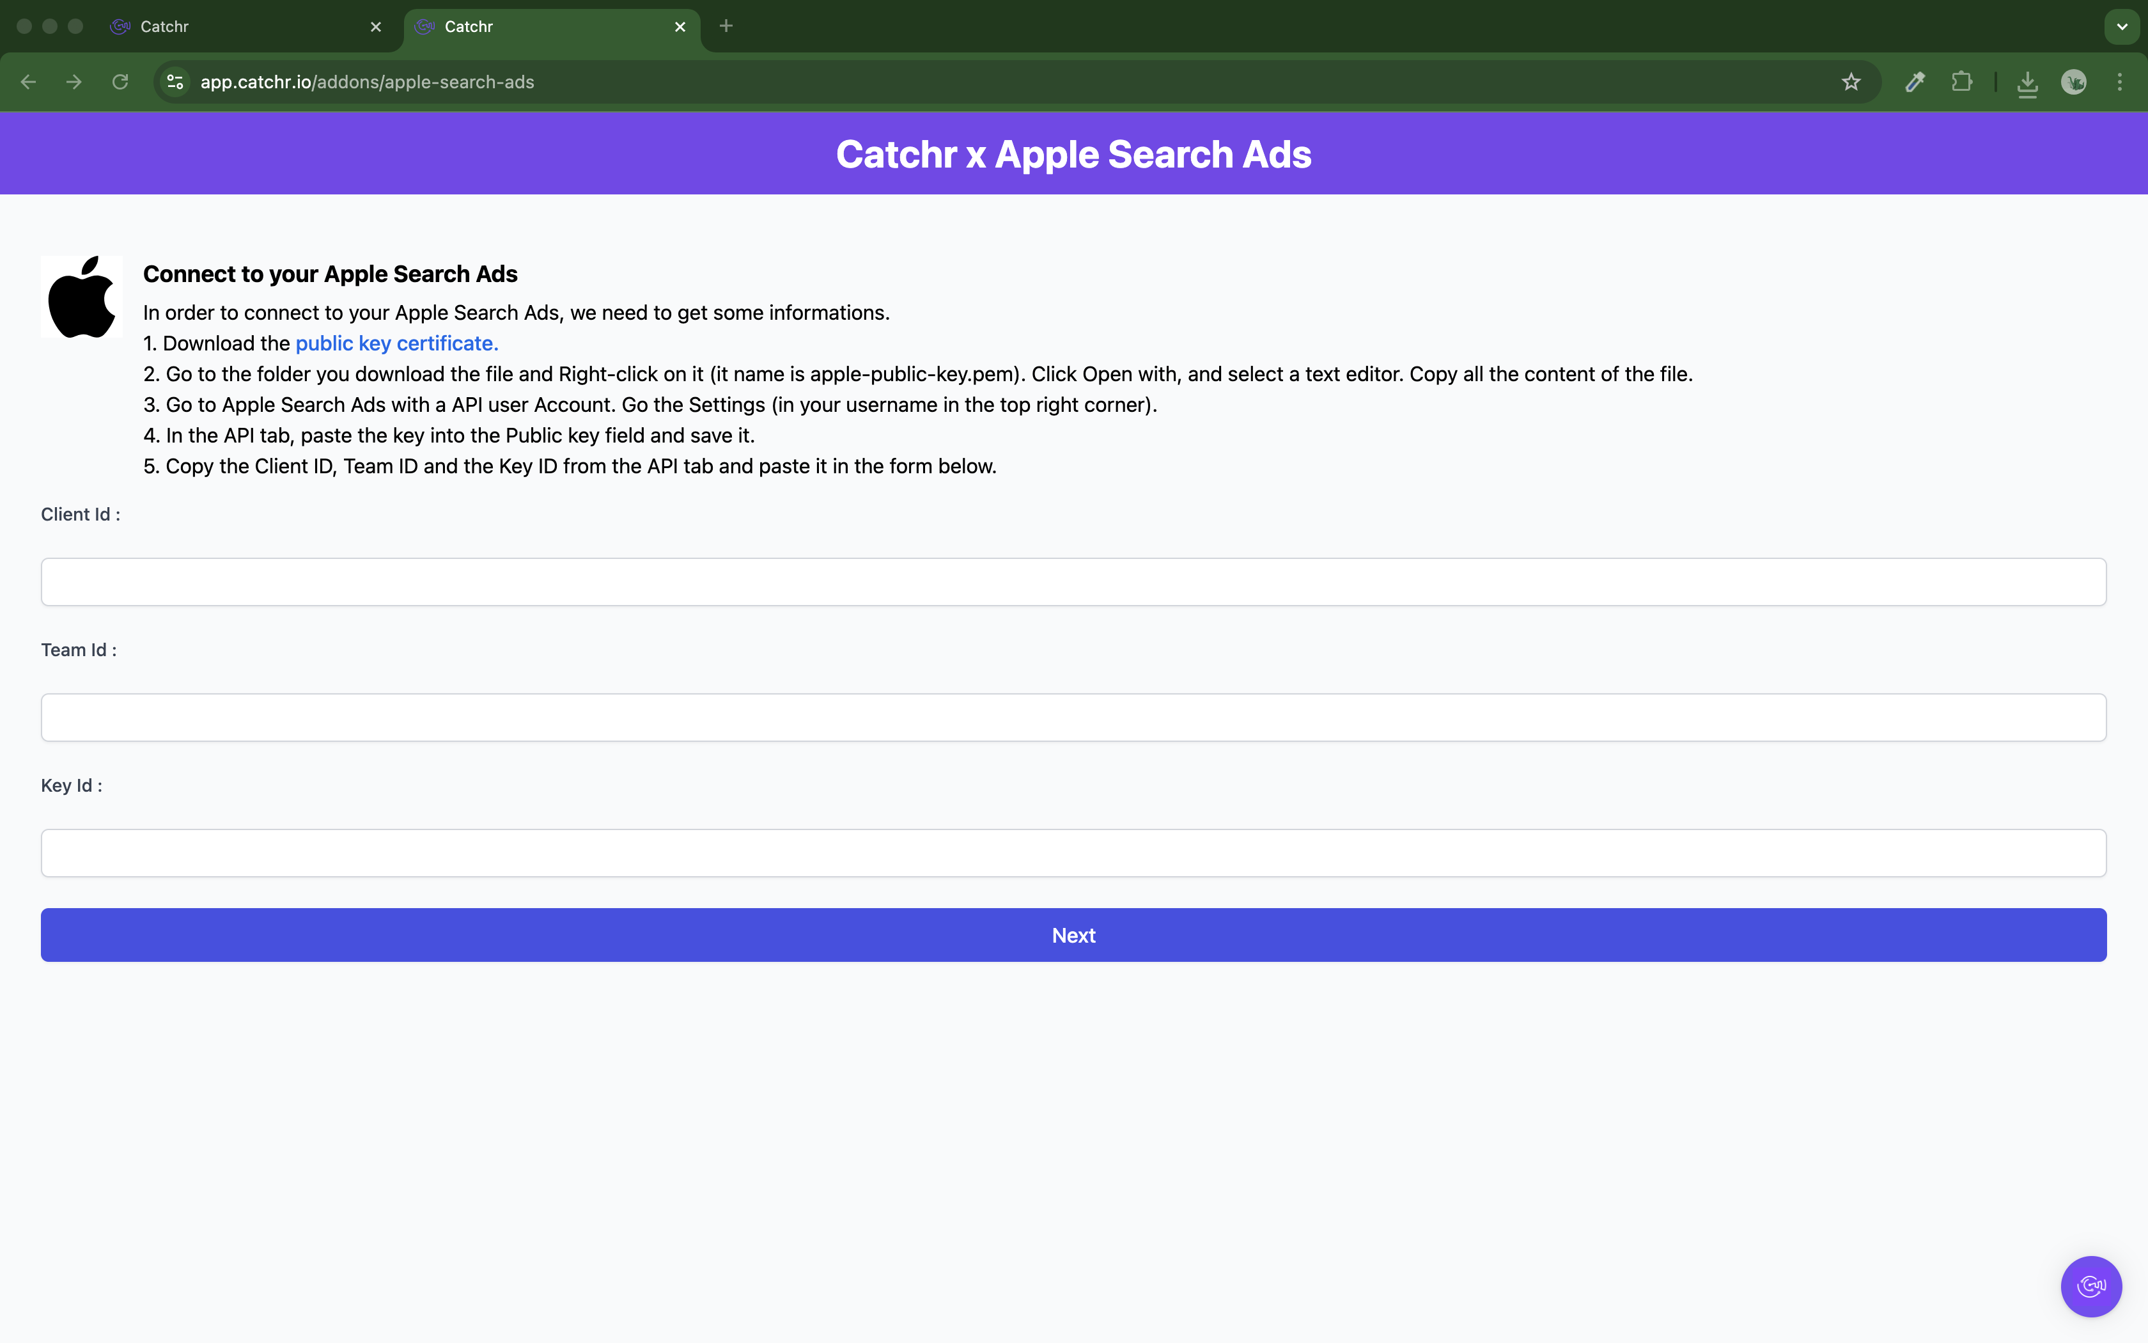Click step 4 'In the API tab' text

449,436
